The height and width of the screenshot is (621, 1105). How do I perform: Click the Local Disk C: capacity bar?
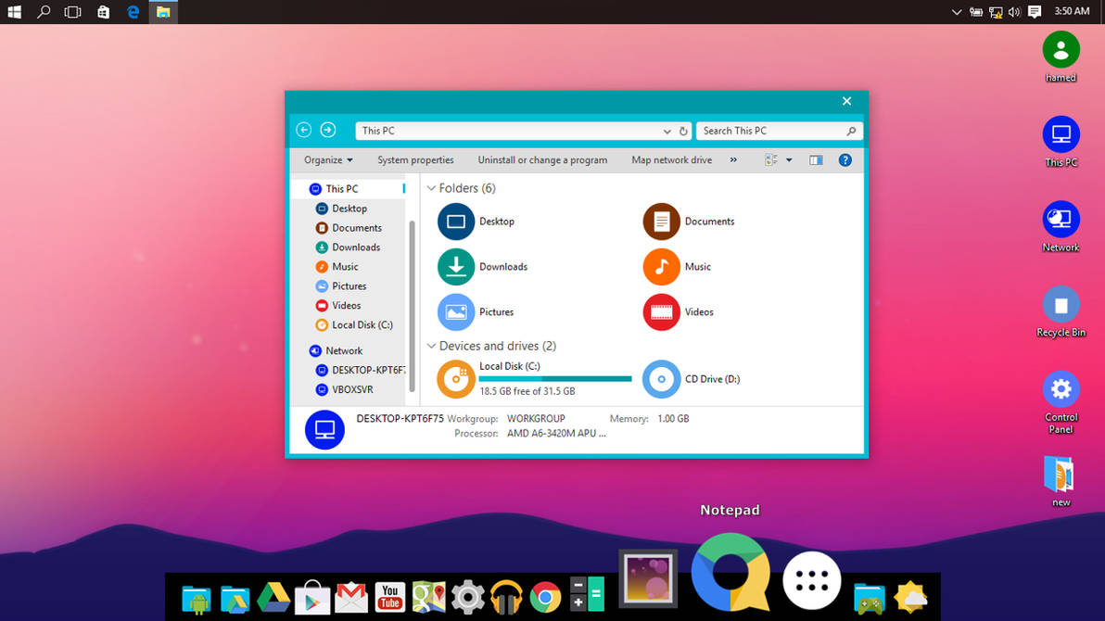pyautogui.click(x=556, y=378)
